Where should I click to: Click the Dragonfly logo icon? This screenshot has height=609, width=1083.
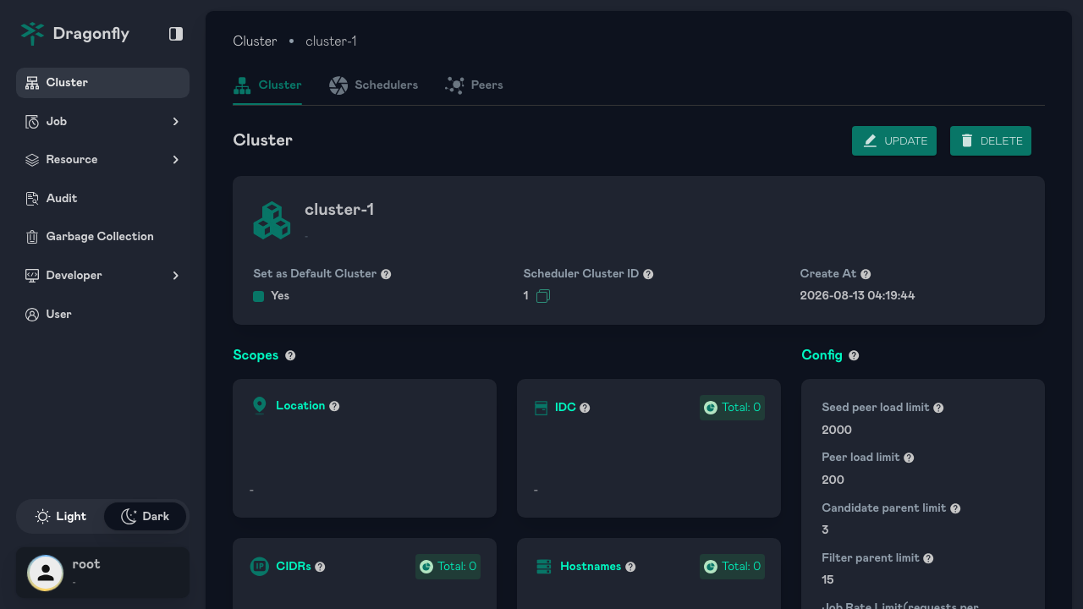[x=32, y=34]
